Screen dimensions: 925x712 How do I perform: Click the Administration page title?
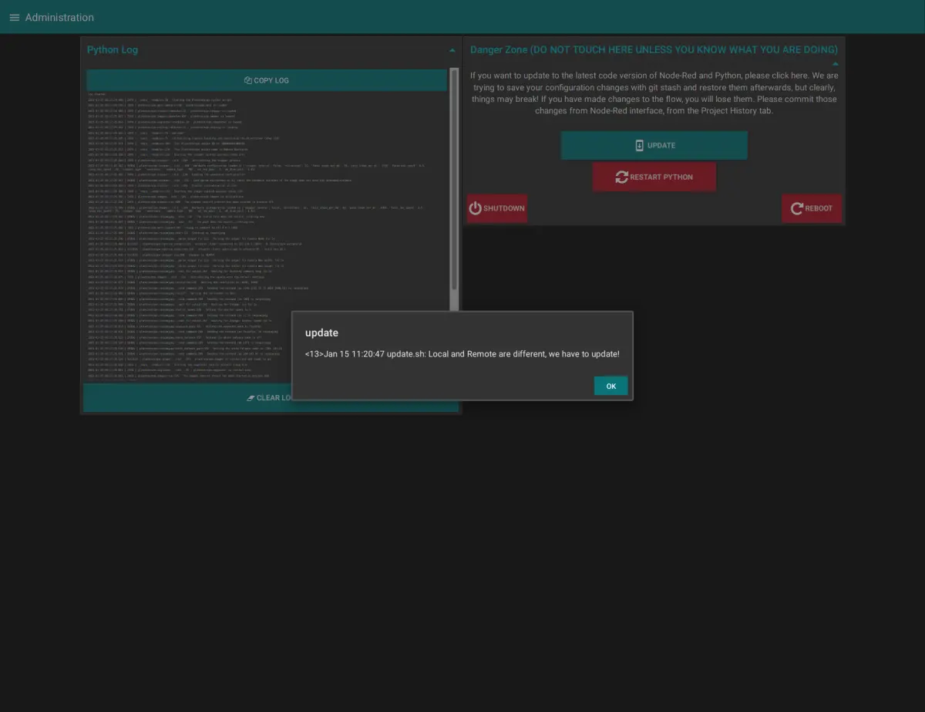(x=59, y=18)
